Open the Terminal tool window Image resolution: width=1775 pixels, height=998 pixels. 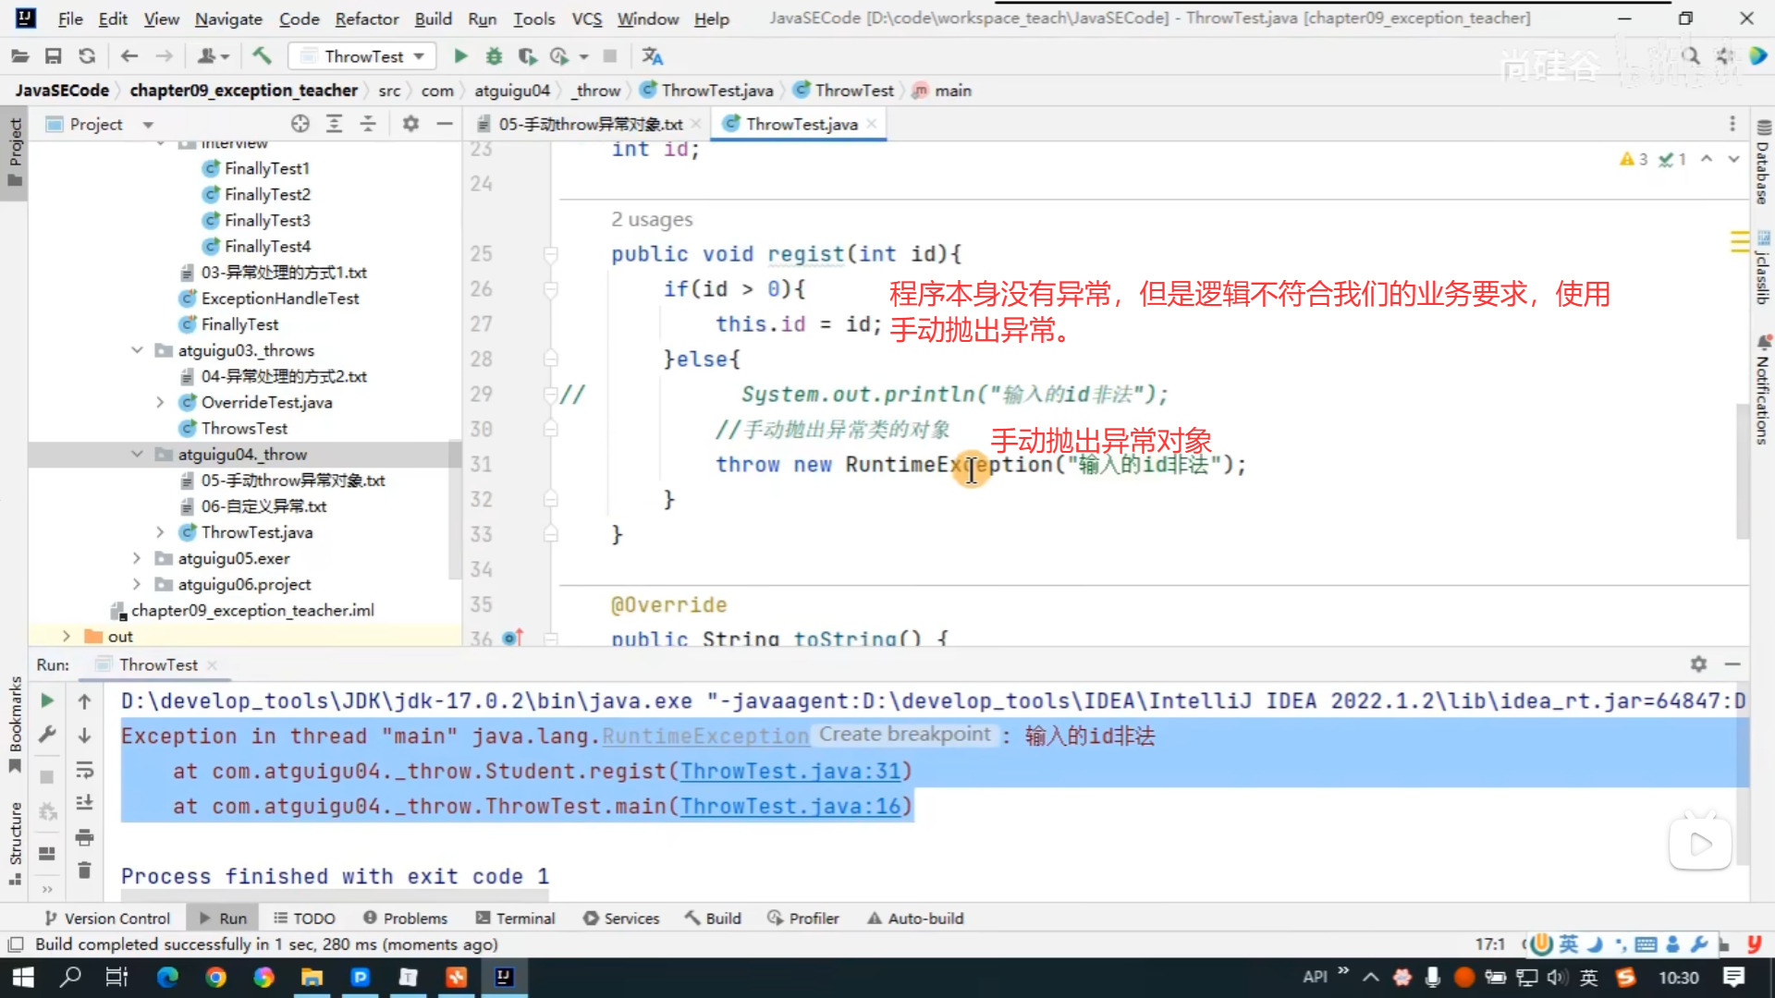click(x=515, y=919)
